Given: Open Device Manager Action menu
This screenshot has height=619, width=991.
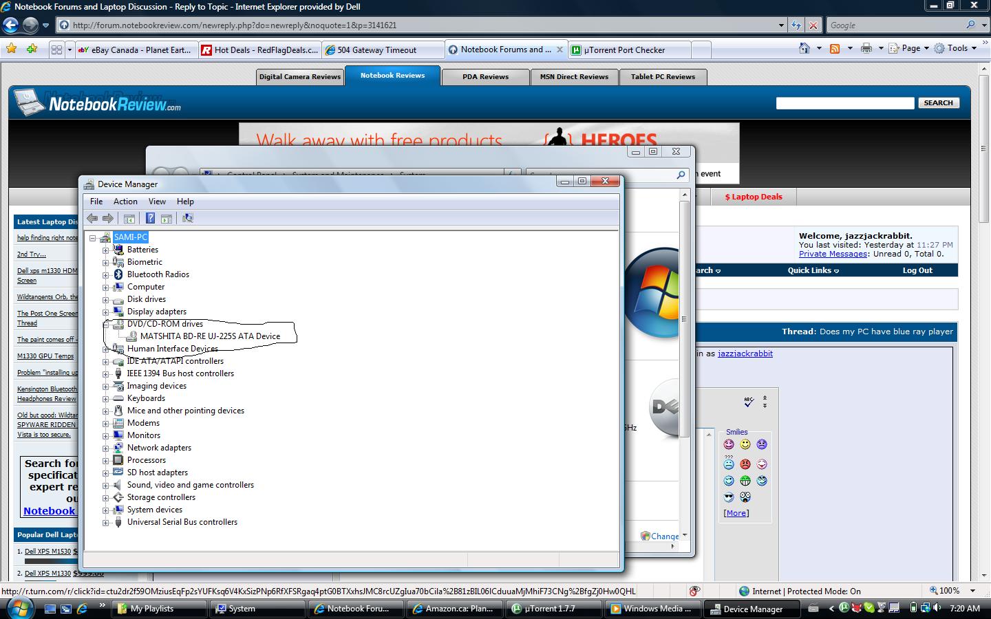Looking at the screenshot, I should [125, 202].
